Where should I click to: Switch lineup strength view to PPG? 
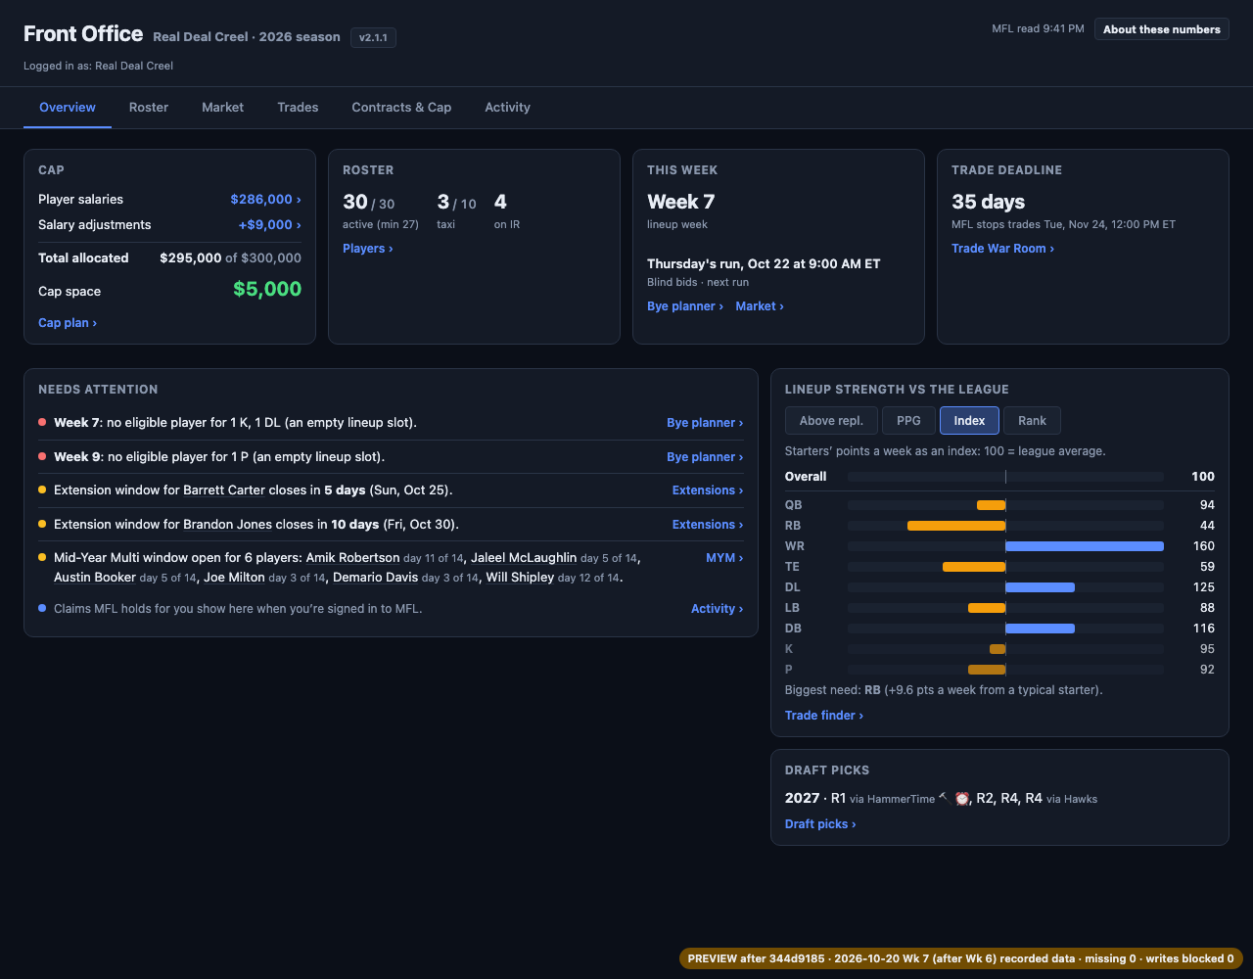pos(908,421)
